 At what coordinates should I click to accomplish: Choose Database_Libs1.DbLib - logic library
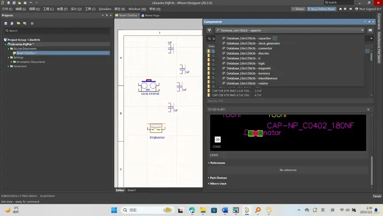[245, 63]
